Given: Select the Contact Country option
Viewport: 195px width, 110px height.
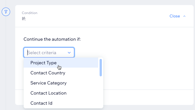Looking at the screenshot, I should (x=61, y=73).
